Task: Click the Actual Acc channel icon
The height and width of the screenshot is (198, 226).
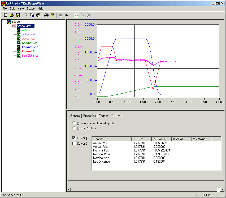Action: 19,39
